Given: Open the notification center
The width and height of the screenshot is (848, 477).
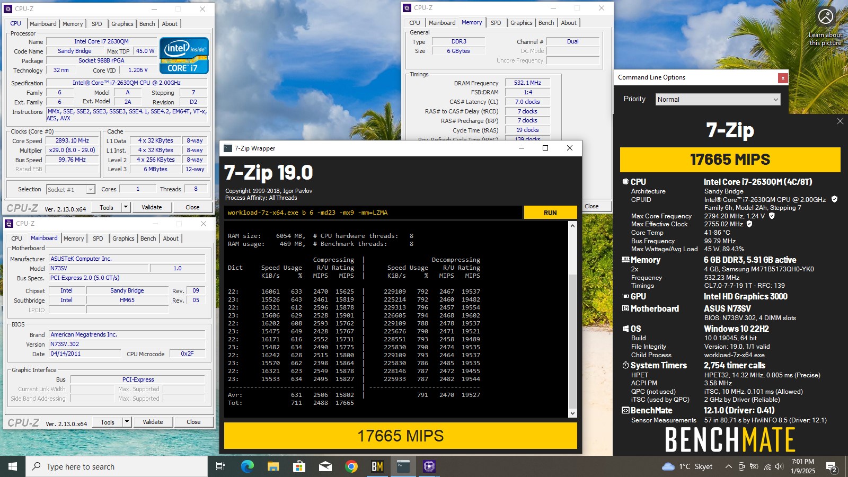Looking at the screenshot, I should 832,466.
